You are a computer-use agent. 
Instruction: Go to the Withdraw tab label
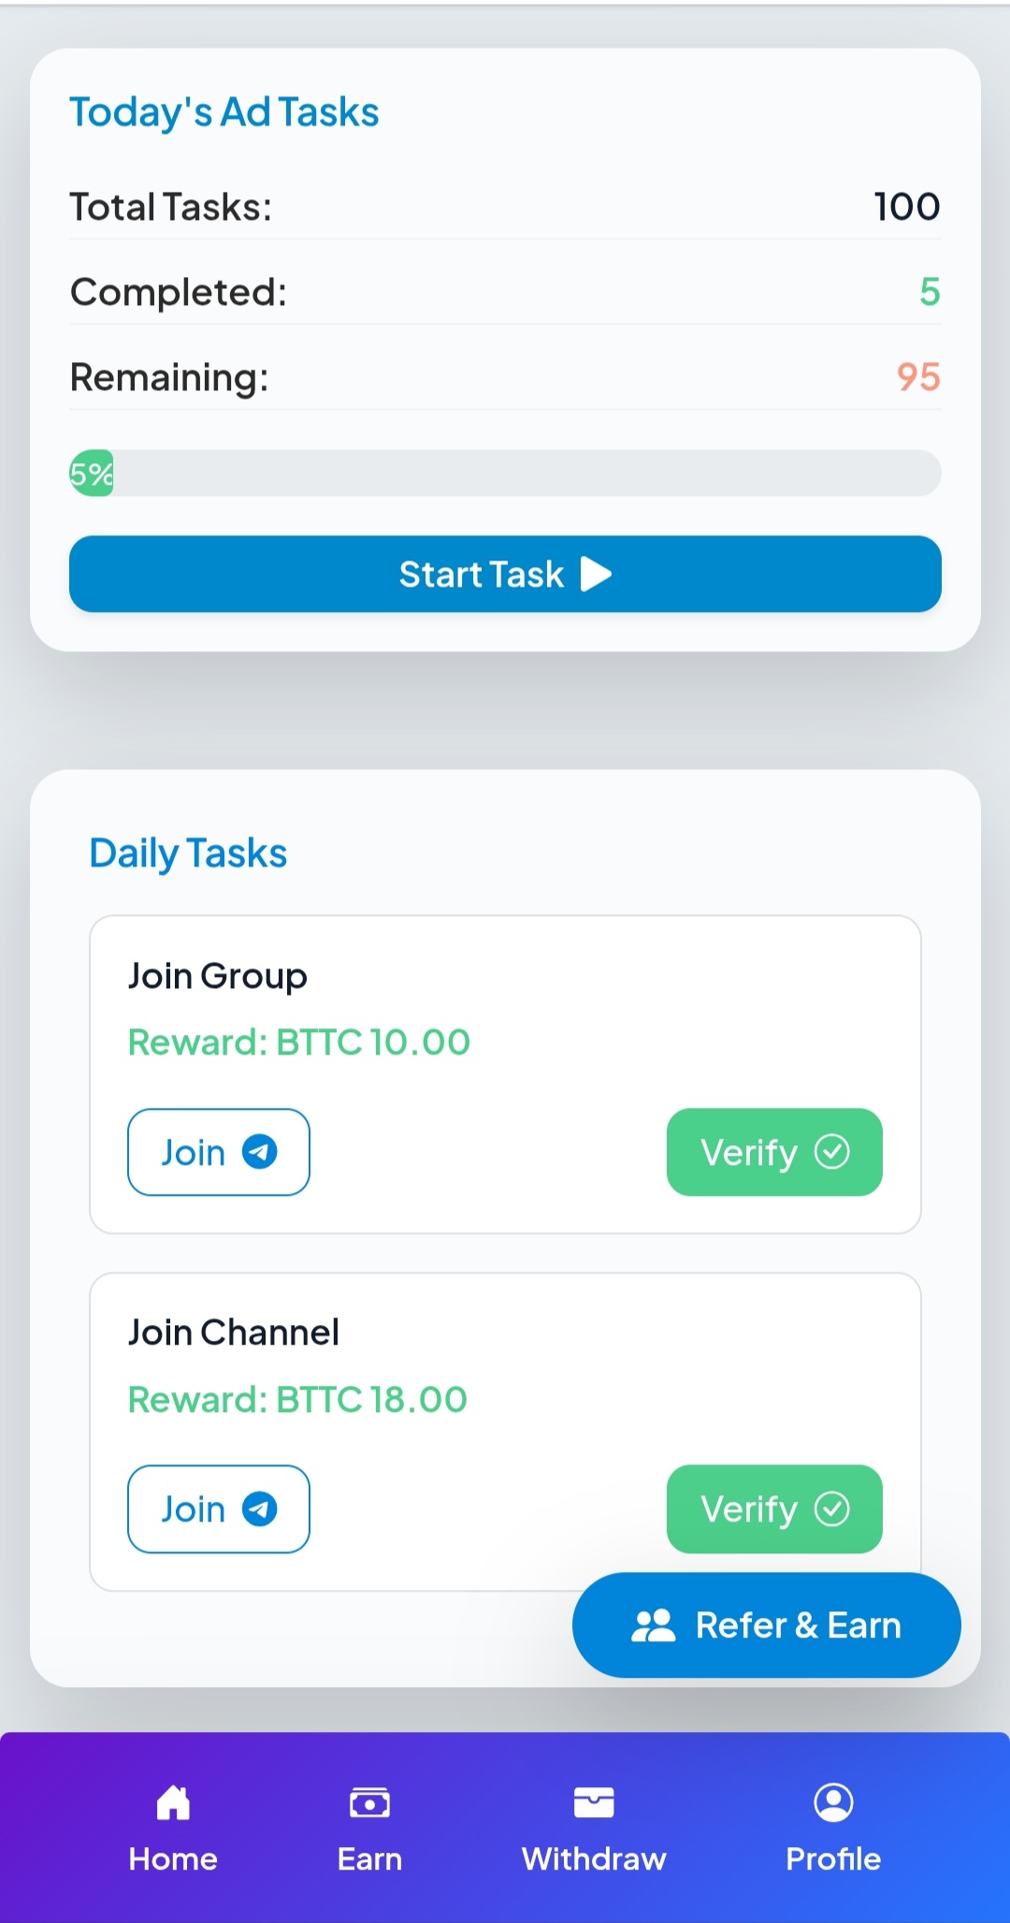pyautogui.click(x=594, y=1858)
